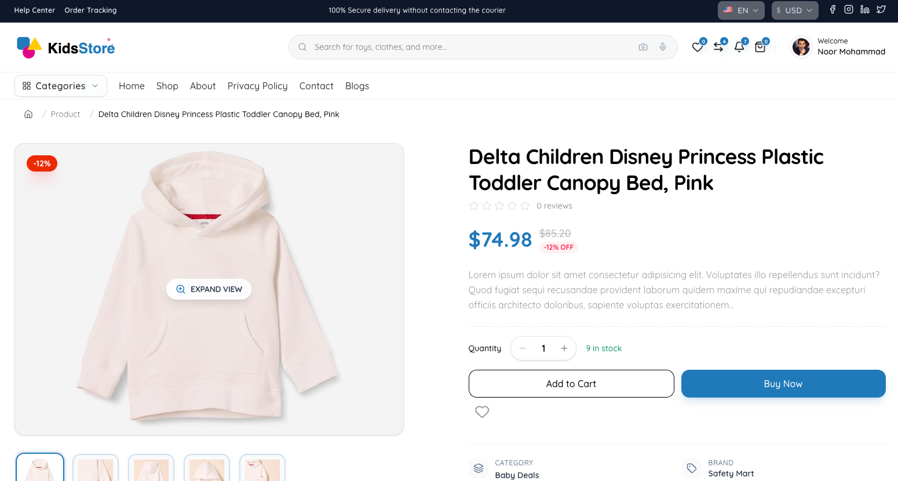Screen dimensions: 898x481
Task: Expand the USD currency selector
Action: pos(794,10)
